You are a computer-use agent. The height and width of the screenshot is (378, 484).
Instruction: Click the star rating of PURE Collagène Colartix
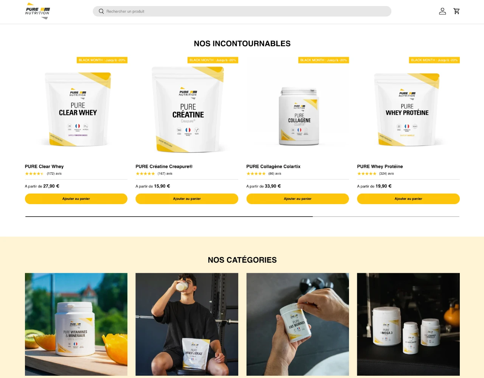[x=256, y=174]
